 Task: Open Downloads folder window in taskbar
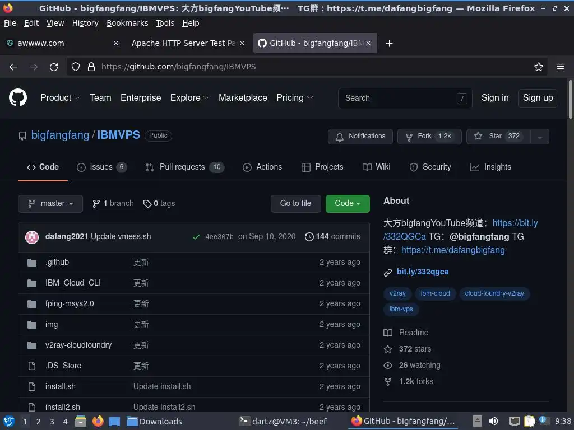click(x=154, y=421)
